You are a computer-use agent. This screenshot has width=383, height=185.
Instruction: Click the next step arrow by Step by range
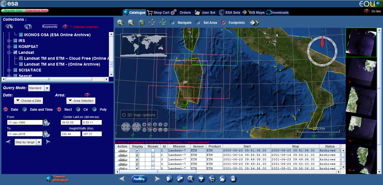[x=48, y=142]
